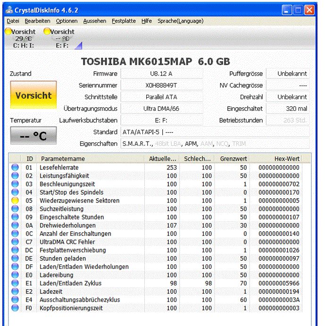This screenshot has height=326, width=325.
Task: Click the temperature display button
Action: [x=33, y=136]
